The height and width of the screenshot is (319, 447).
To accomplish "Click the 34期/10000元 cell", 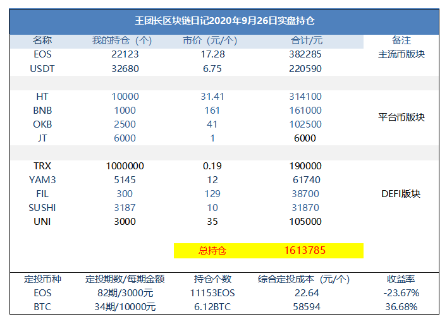I will pyautogui.click(x=125, y=307).
